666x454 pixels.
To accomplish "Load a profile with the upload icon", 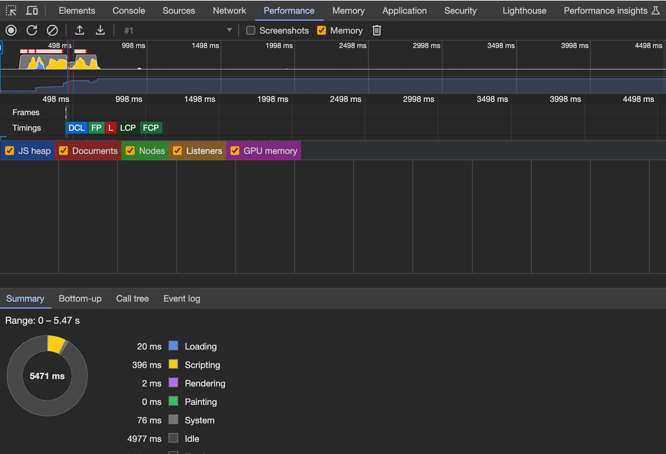I will pos(80,30).
